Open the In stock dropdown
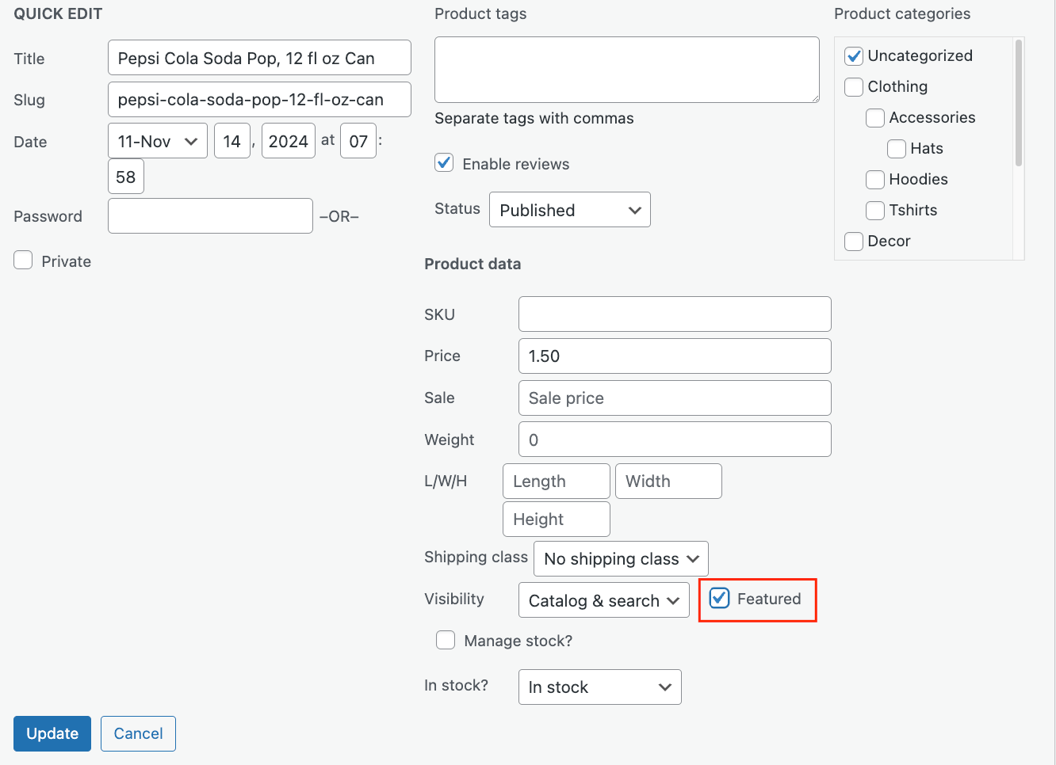 600,687
